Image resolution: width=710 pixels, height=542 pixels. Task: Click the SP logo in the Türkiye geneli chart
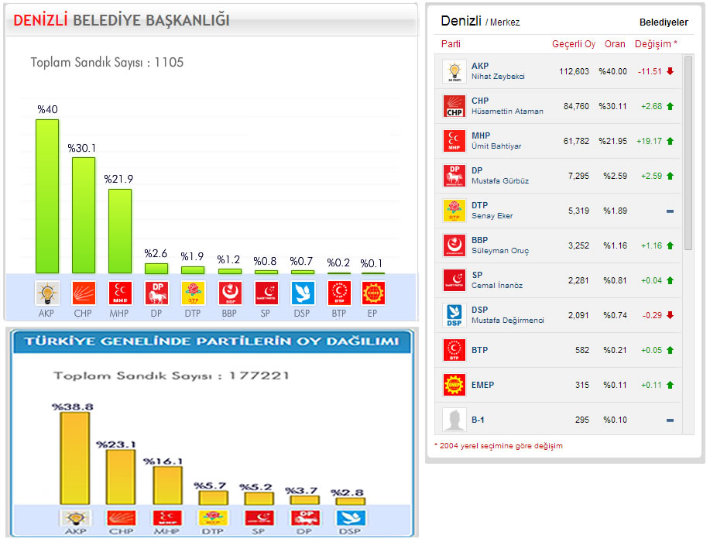click(x=259, y=518)
